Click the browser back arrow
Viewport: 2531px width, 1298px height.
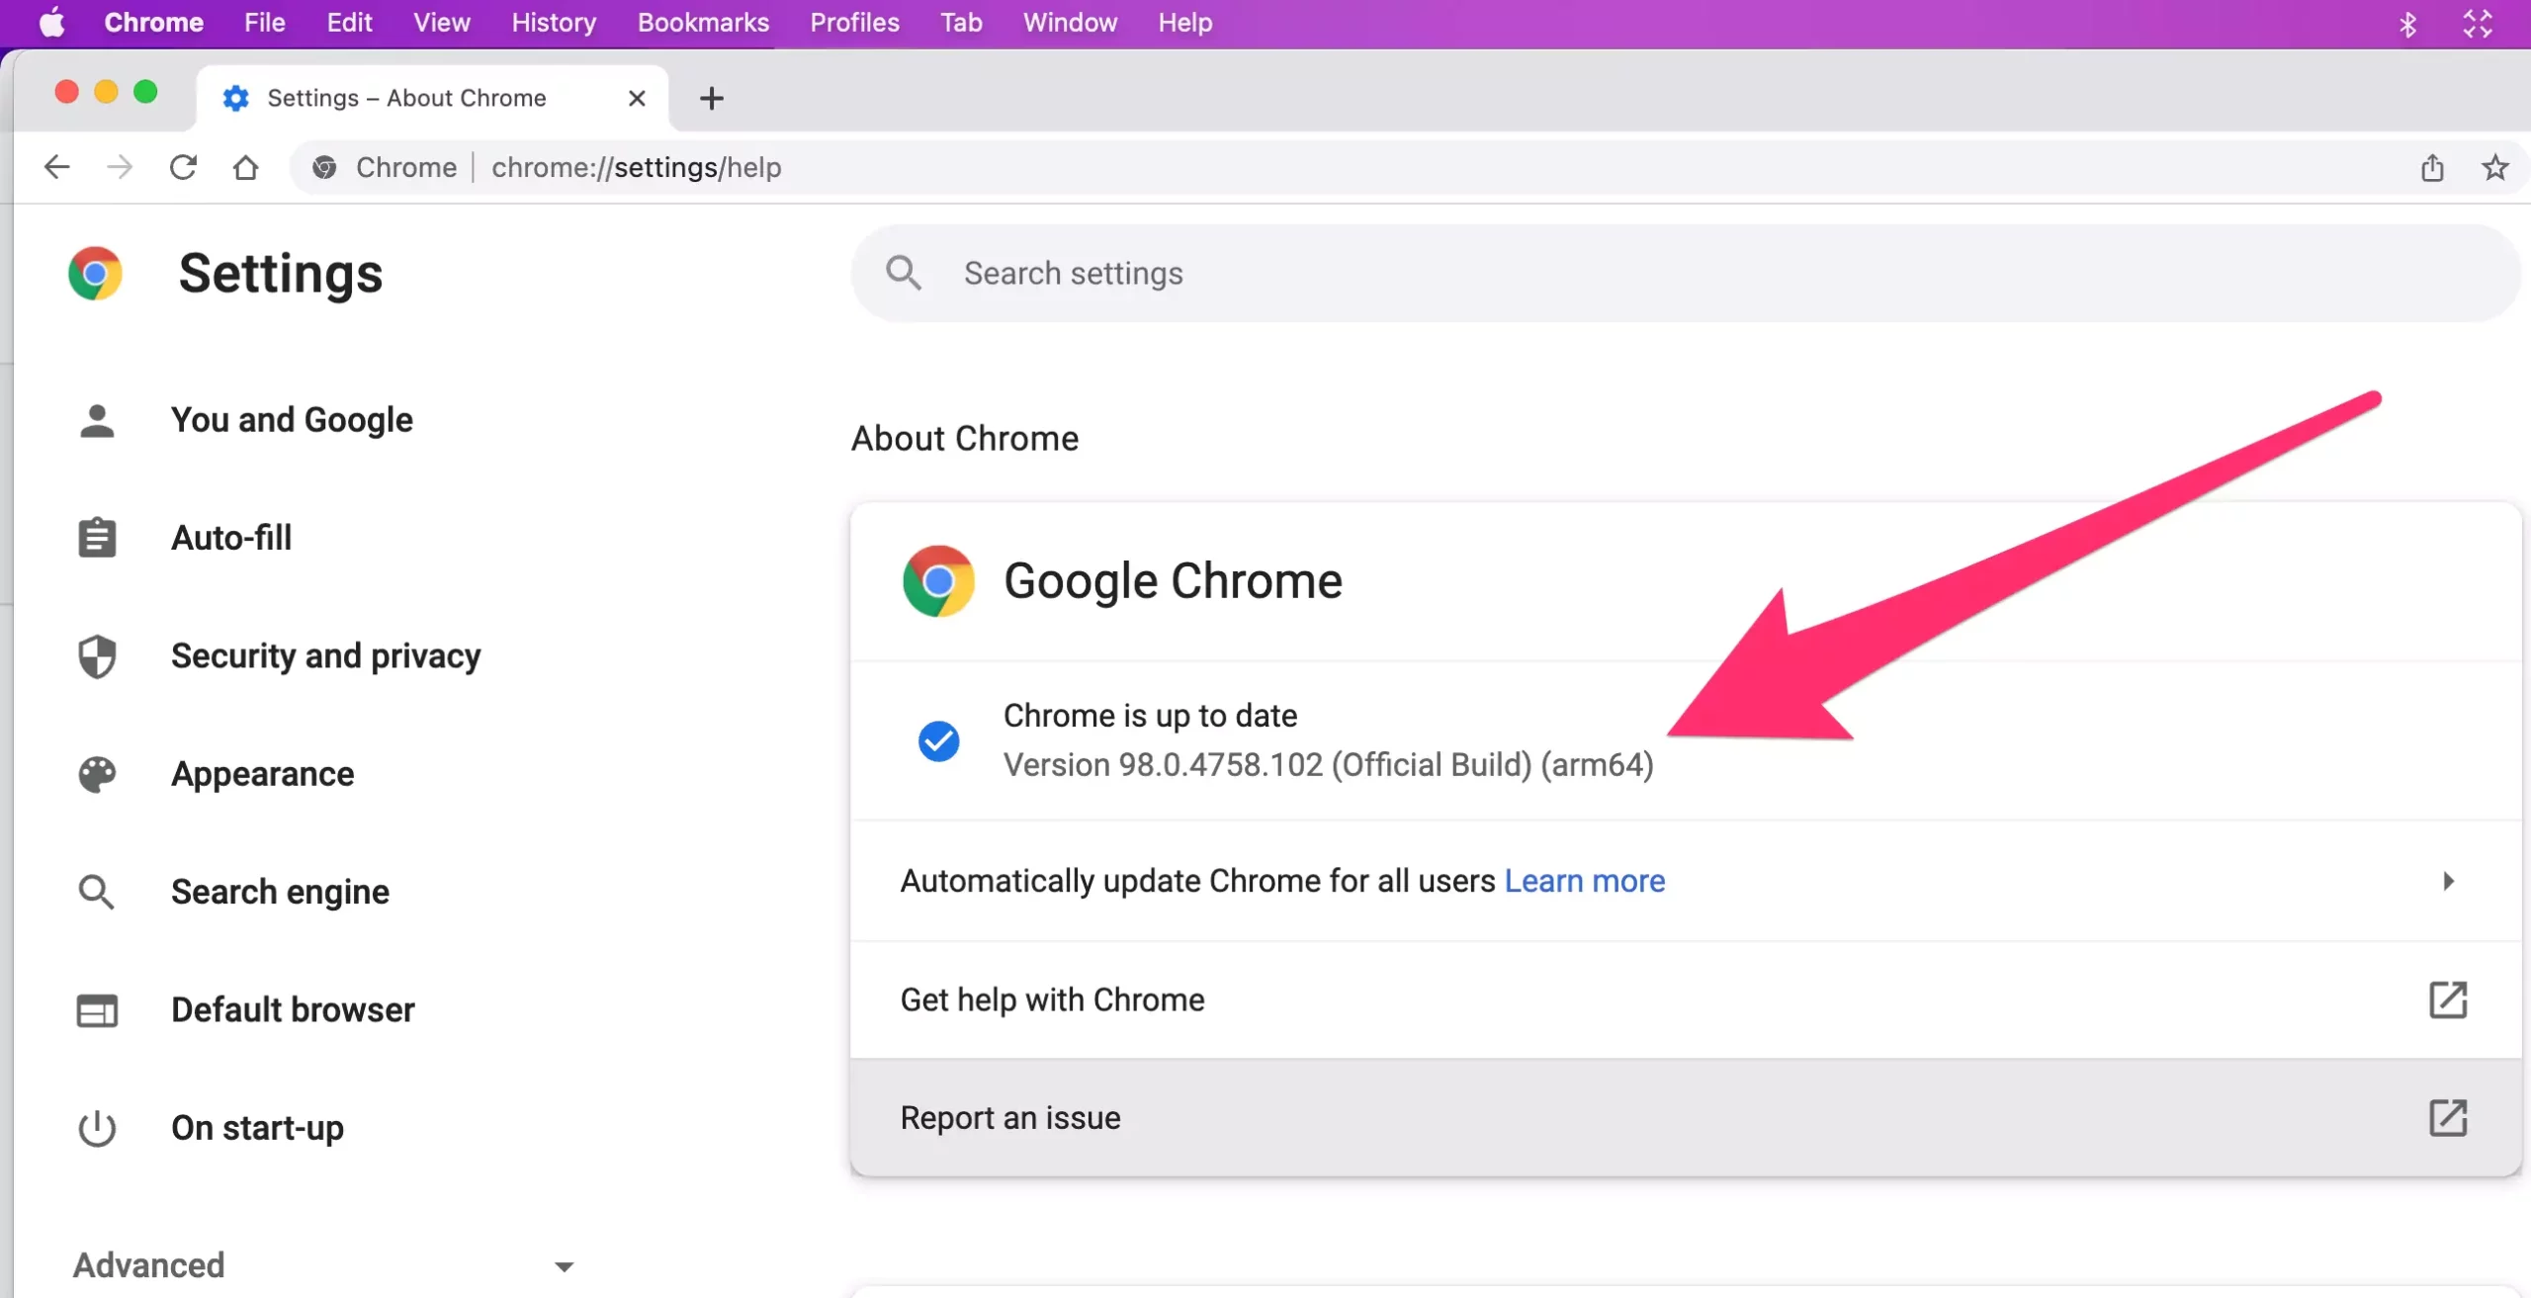(x=57, y=167)
